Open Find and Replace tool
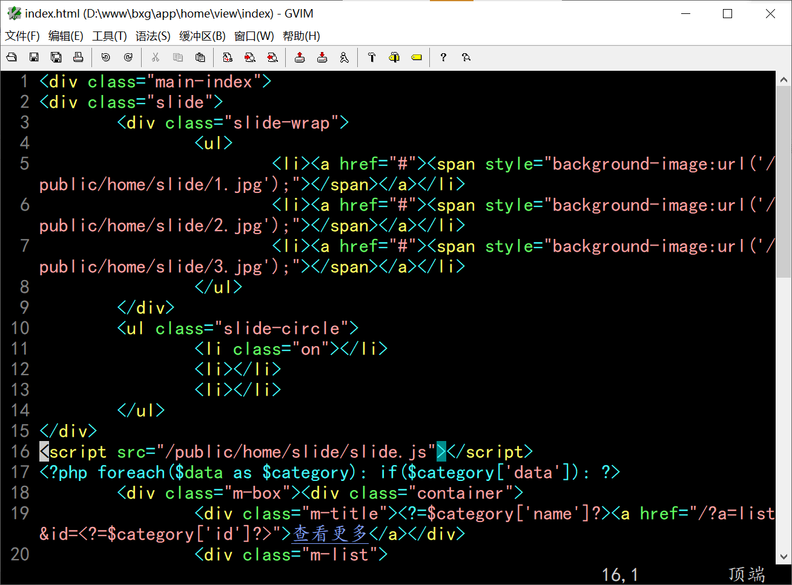This screenshot has width=792, height=585. click(228, 57)
